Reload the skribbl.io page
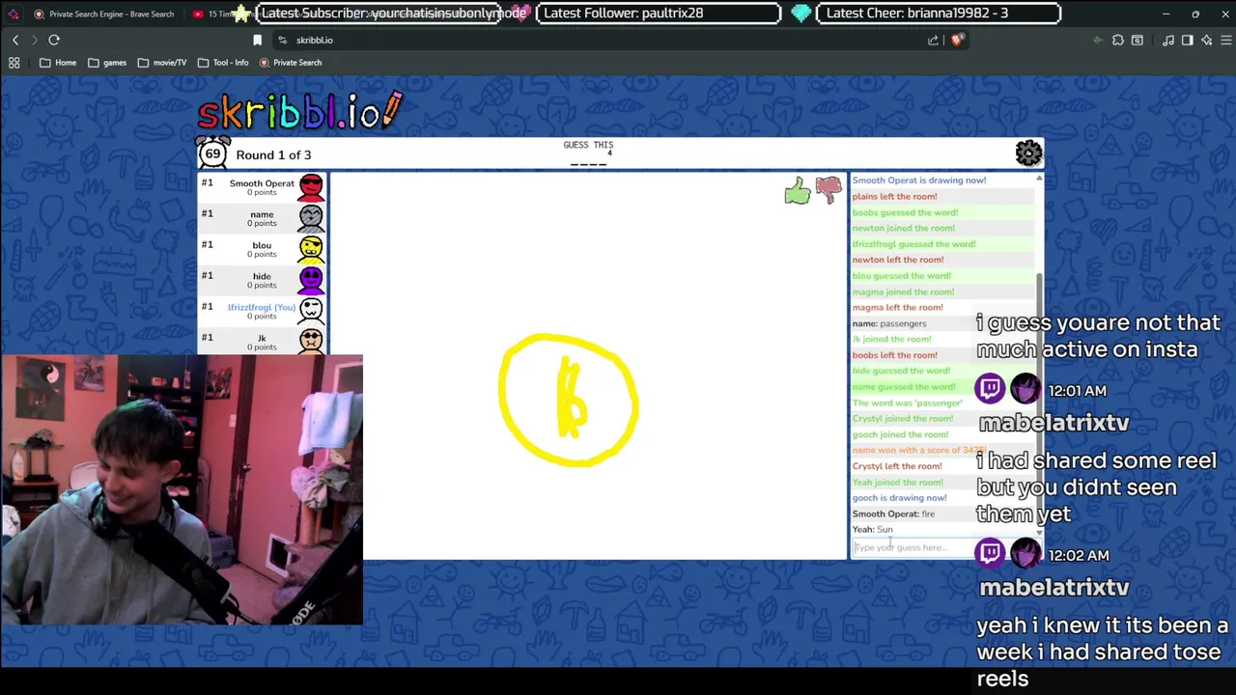Viewport: 1236px width, 695px height. 54,40
